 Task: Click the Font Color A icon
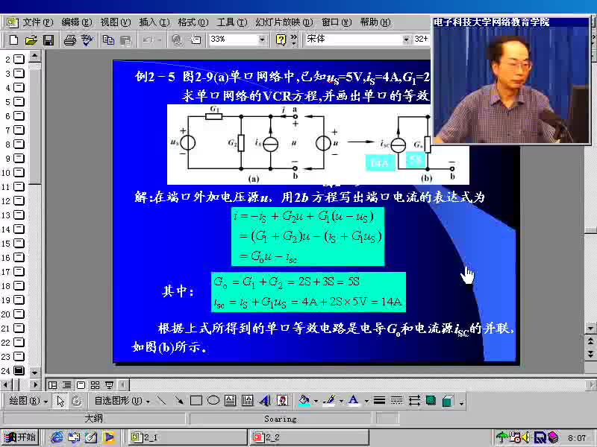point(353,400)
